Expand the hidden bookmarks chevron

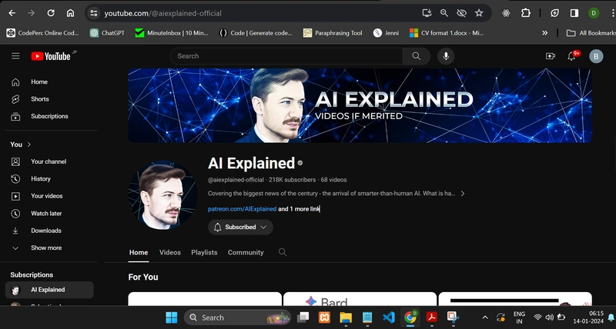click(545, 33)
